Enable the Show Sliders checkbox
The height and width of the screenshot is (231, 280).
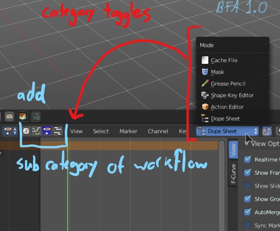pyautogui.click(x=247, y=185)
